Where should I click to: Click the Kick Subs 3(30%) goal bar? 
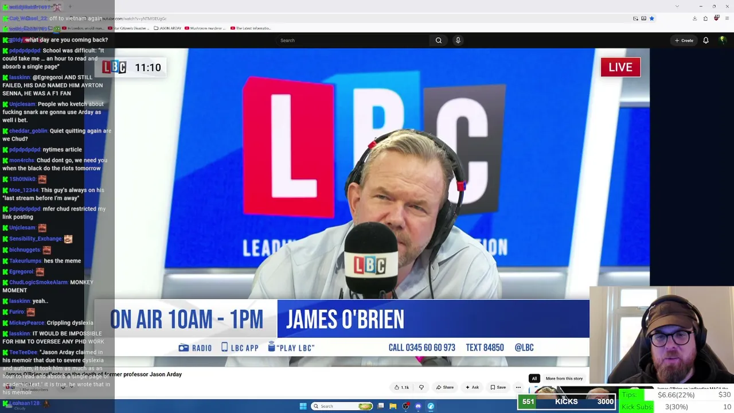677,407
